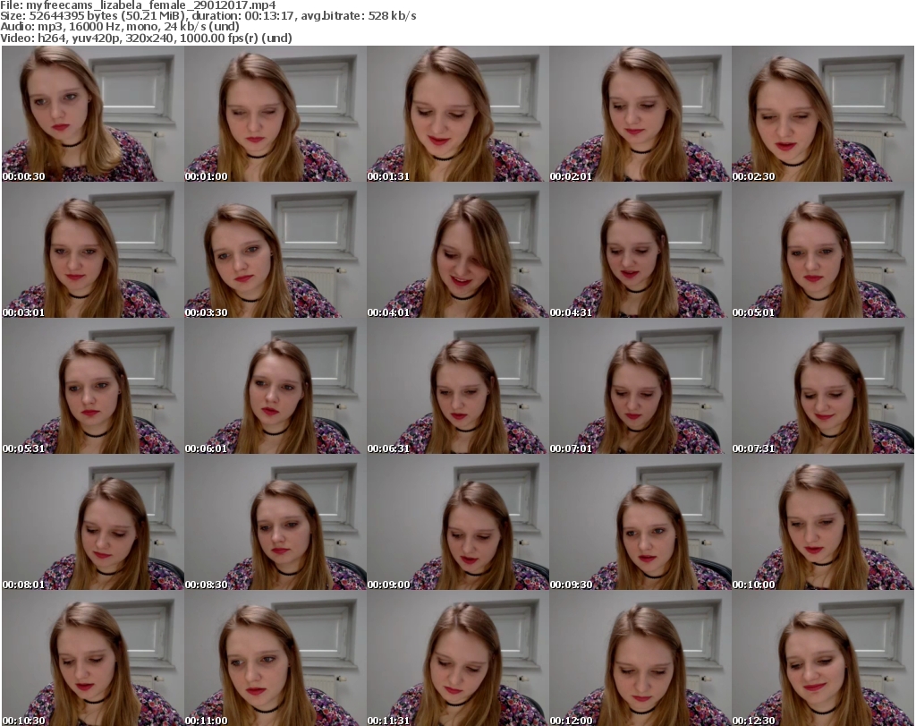Select the thumbnail frame stamped 00:08:30
Screen dimensions: 916x726
pyautogui.click(x=276, y=522)
